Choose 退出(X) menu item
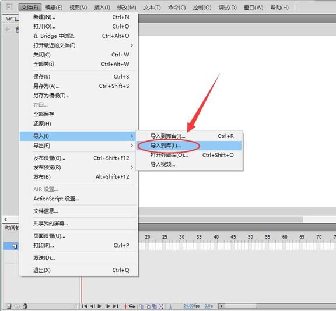 [x=78, y=270]
